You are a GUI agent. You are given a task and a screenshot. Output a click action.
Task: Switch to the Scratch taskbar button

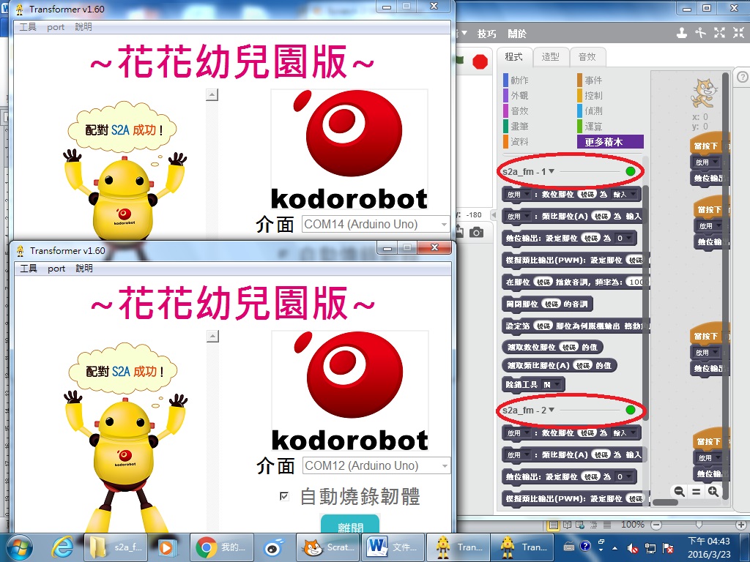point(328,547)
